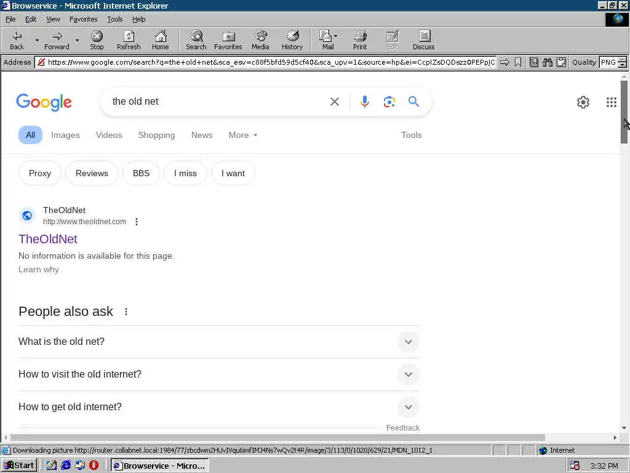Screen dimensions: 630x473
Task: Click the Feedback link
Action: [x=402, y=428]
